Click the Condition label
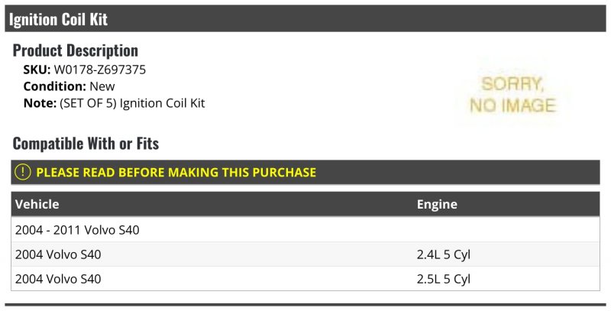This screenshot has width=611, height=311. pos(54,86)
